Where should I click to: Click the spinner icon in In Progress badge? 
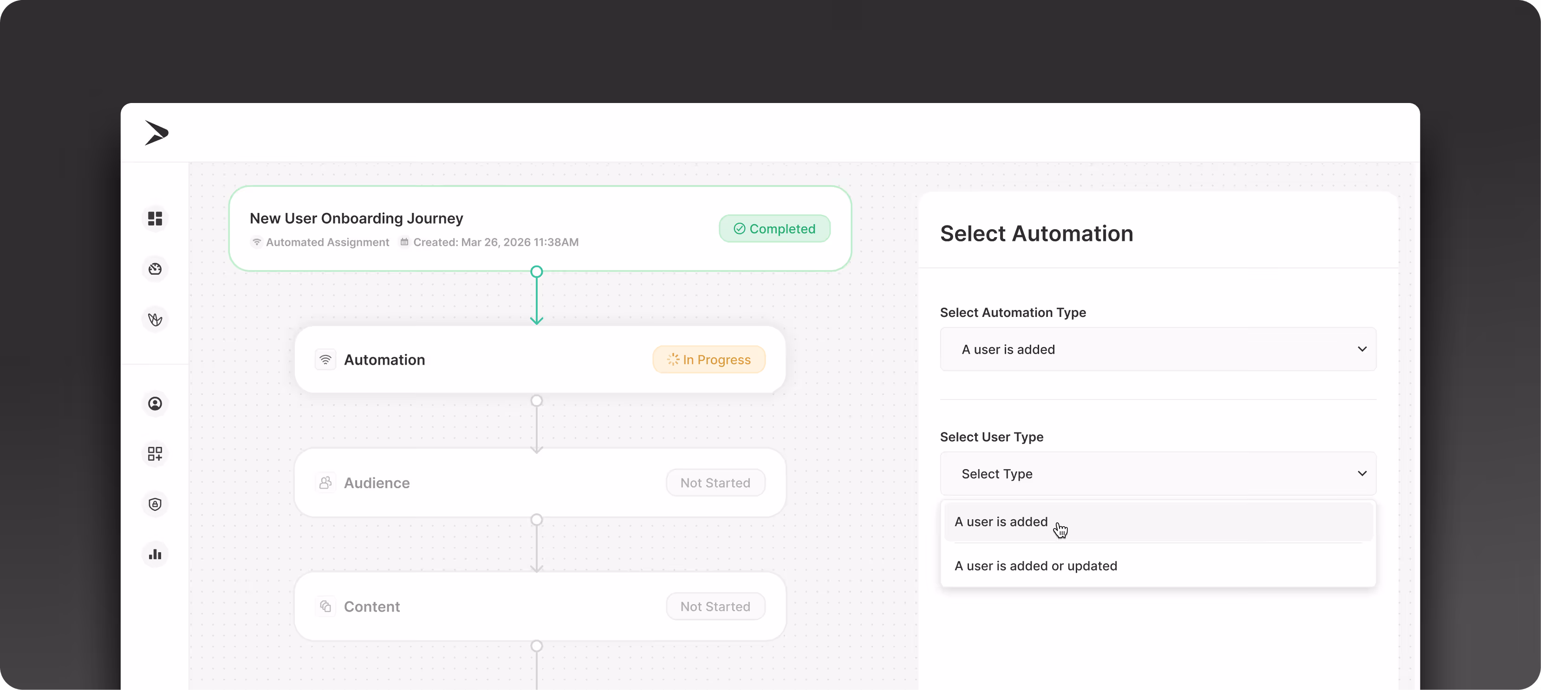pos(673,359)
